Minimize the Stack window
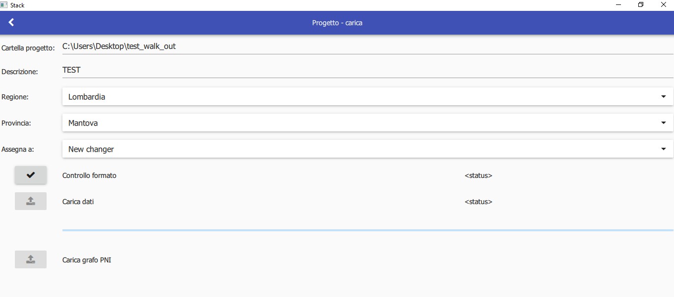Viewport: 674px width, 297px height. (618, 5)
